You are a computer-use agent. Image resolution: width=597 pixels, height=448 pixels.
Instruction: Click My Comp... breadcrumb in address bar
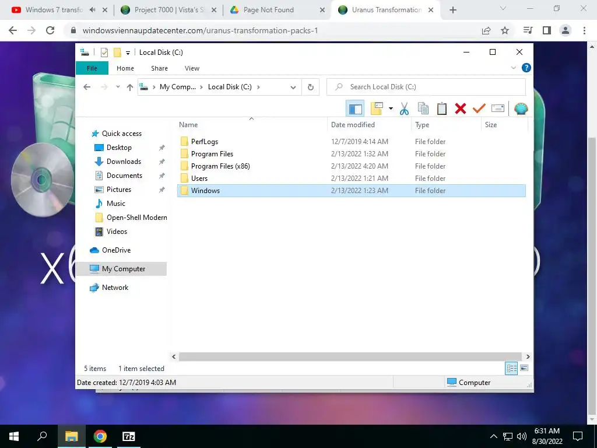[x=177, y=87]
